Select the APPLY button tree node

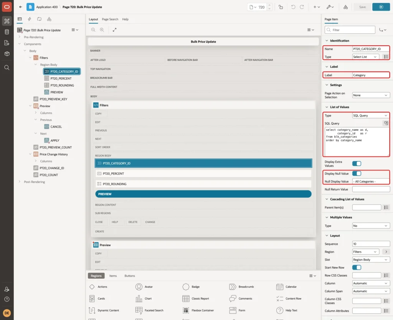tap(54, 140)
